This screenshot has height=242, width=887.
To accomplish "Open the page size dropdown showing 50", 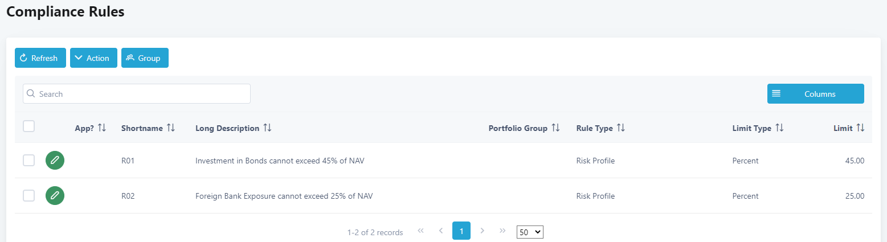I will coord(530,232).
